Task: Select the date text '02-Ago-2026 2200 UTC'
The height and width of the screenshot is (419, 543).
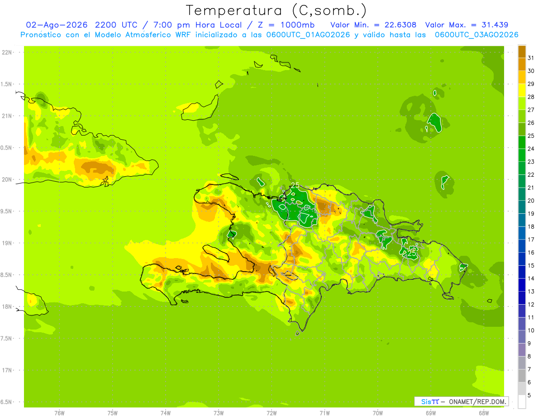Action: coord(82,25)
